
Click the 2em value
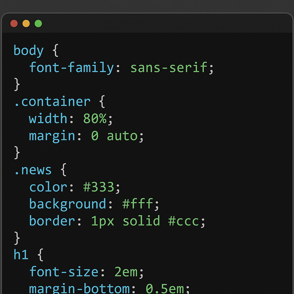(x=126, y=272)
